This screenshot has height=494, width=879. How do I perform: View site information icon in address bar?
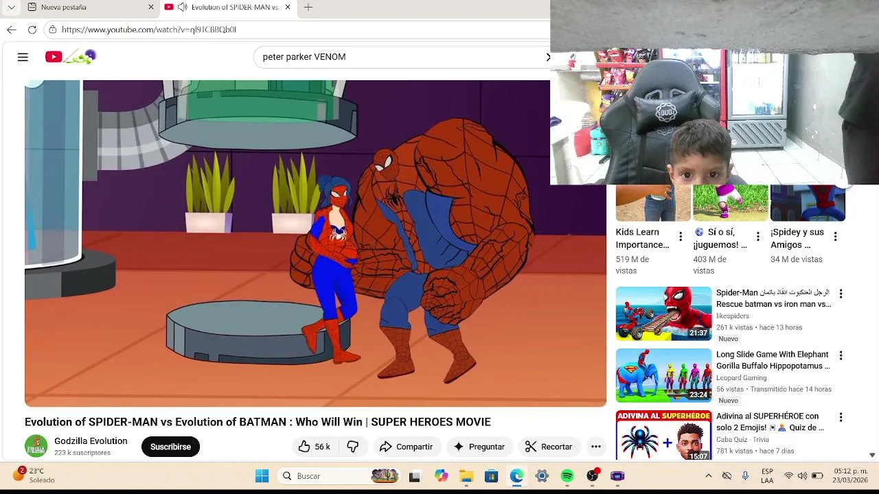[52, 30]
